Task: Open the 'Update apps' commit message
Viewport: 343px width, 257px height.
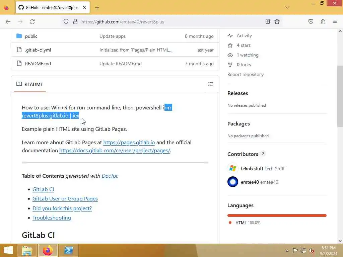Action: click(x=113, y=36)
